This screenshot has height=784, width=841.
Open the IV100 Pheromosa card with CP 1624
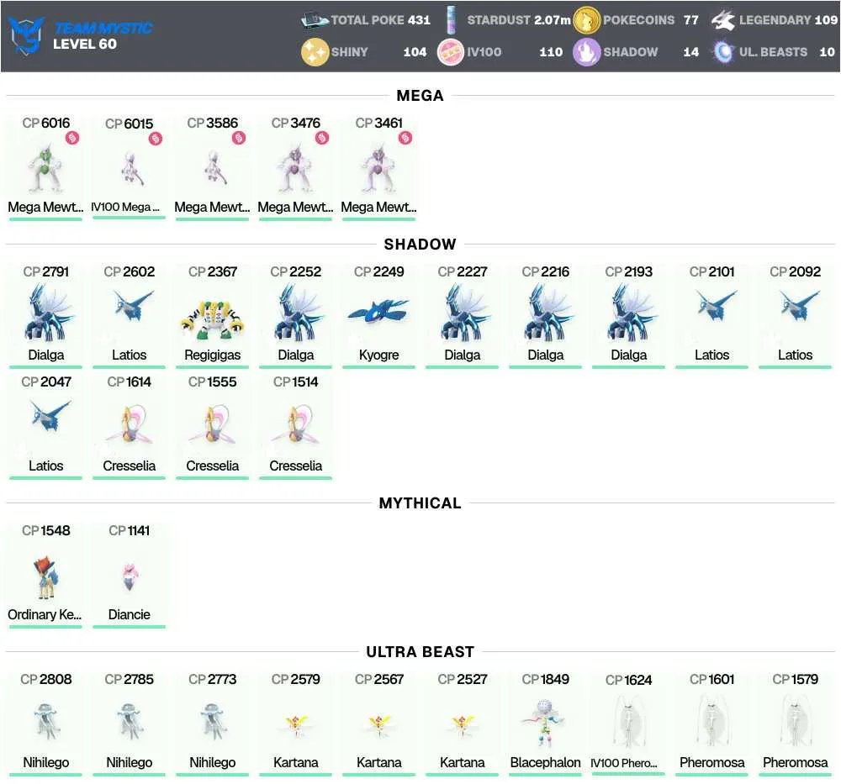pyautogui.click(x=628, y=723)
